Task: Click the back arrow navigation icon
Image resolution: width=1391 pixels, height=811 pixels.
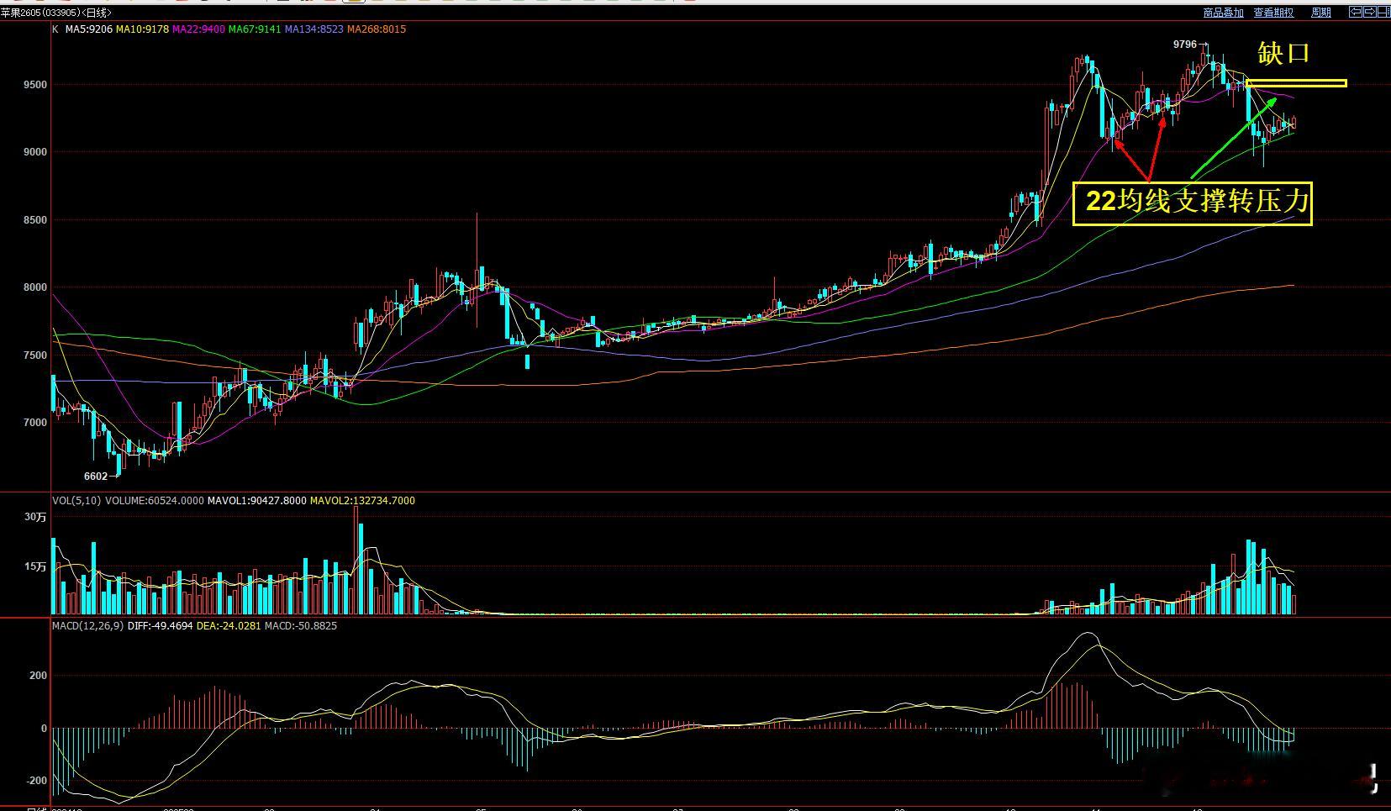Action: (1356, 12)
